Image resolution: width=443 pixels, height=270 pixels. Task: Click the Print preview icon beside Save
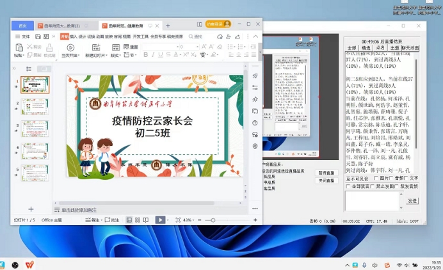45,36
